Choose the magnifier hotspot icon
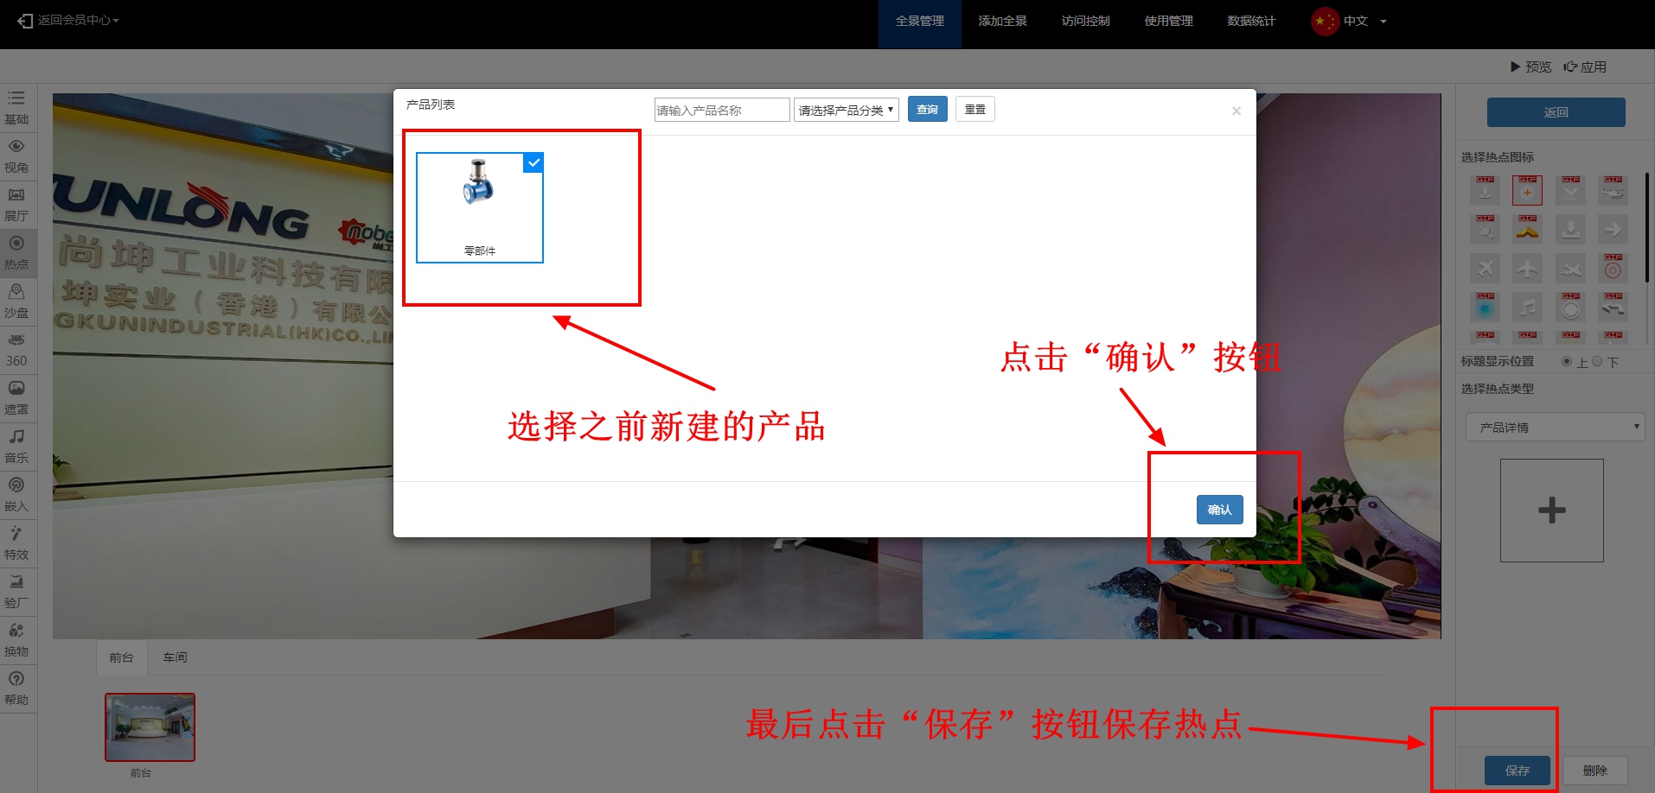Image resolution: width=1655 pixels, height=793 pixels. click(x=1485, y=230)
